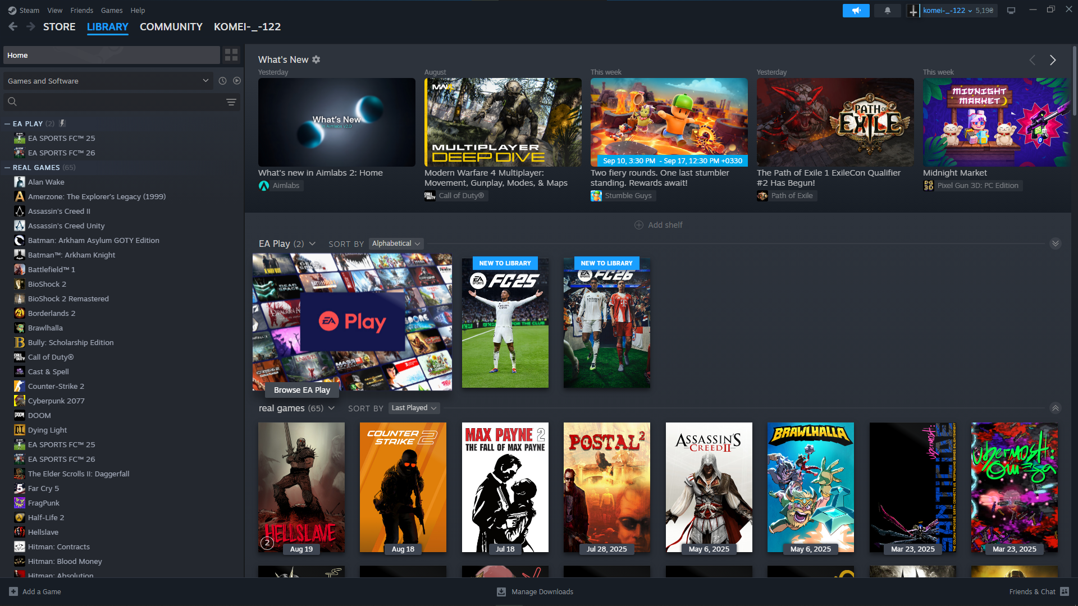
Task: Open the announcements megaphone button
Action: pyautogui.click(x=856, y=11)
